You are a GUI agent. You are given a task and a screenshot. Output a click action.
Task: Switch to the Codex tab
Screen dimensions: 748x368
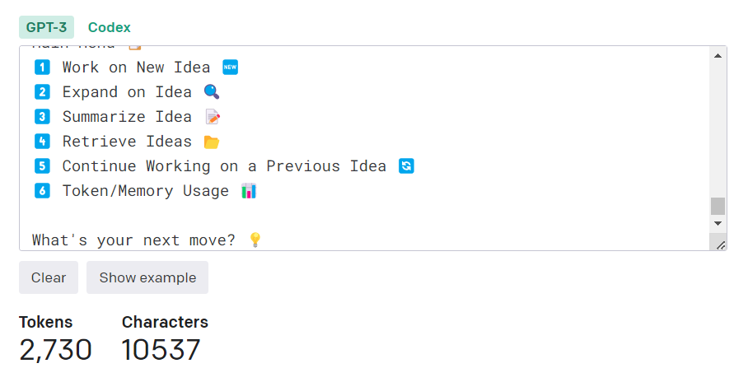(109, 27)
